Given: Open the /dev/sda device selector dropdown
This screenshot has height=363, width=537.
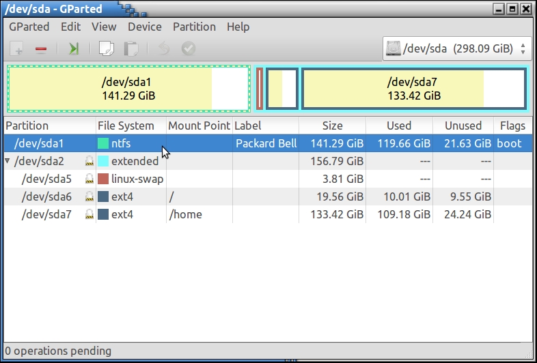Looking at the screenshot, I should (457, 48).
